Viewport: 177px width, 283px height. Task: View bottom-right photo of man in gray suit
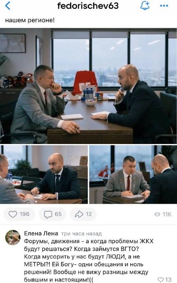coord(133,174)
